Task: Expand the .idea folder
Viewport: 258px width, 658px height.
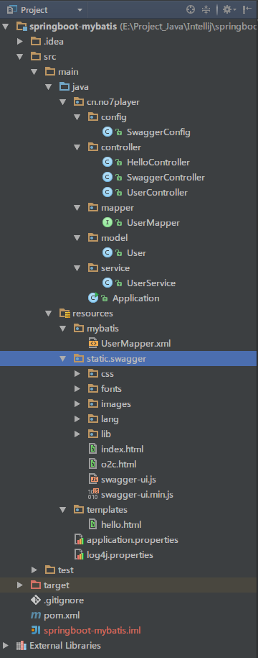Action: click(x=19, y=42)
